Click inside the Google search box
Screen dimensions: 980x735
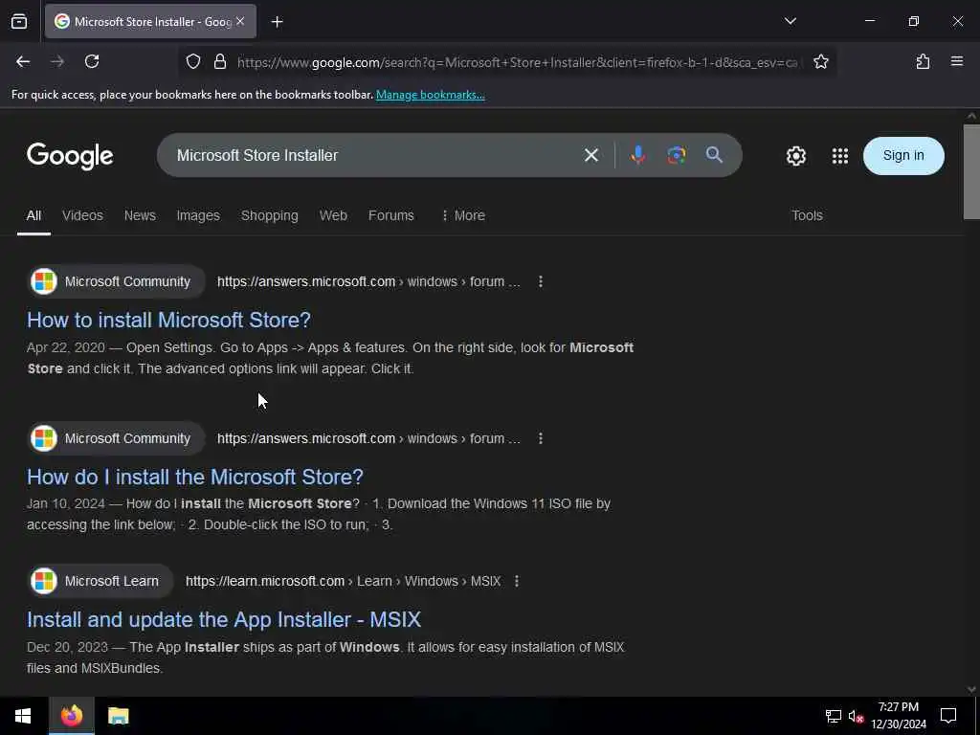375,155
